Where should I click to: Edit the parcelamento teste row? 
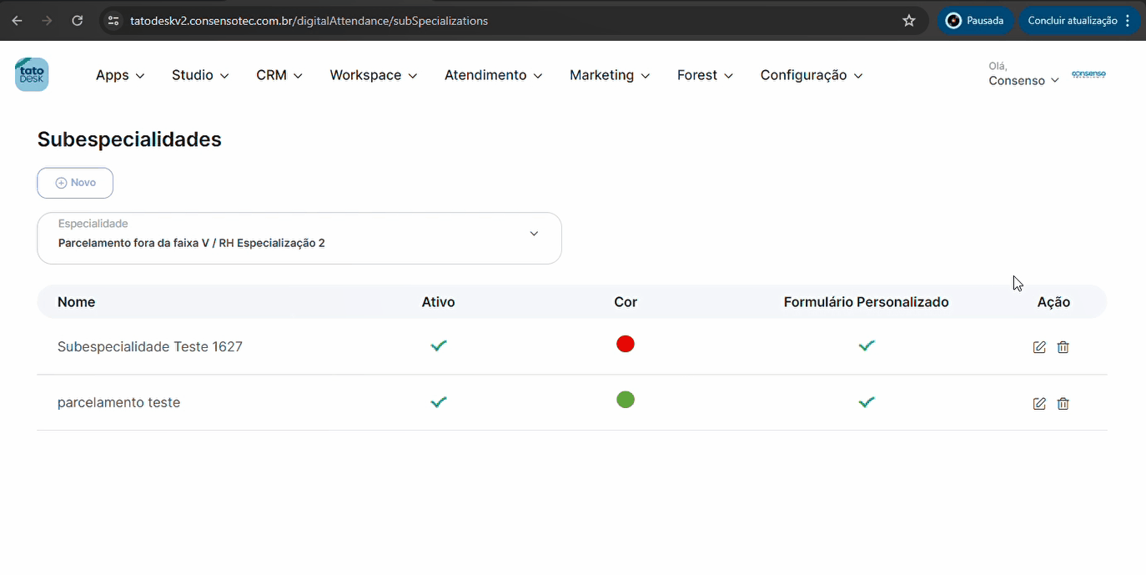click(1039, 404)
